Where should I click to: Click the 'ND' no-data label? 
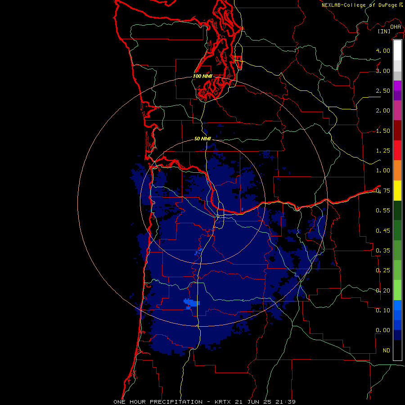tap(387, 351)
